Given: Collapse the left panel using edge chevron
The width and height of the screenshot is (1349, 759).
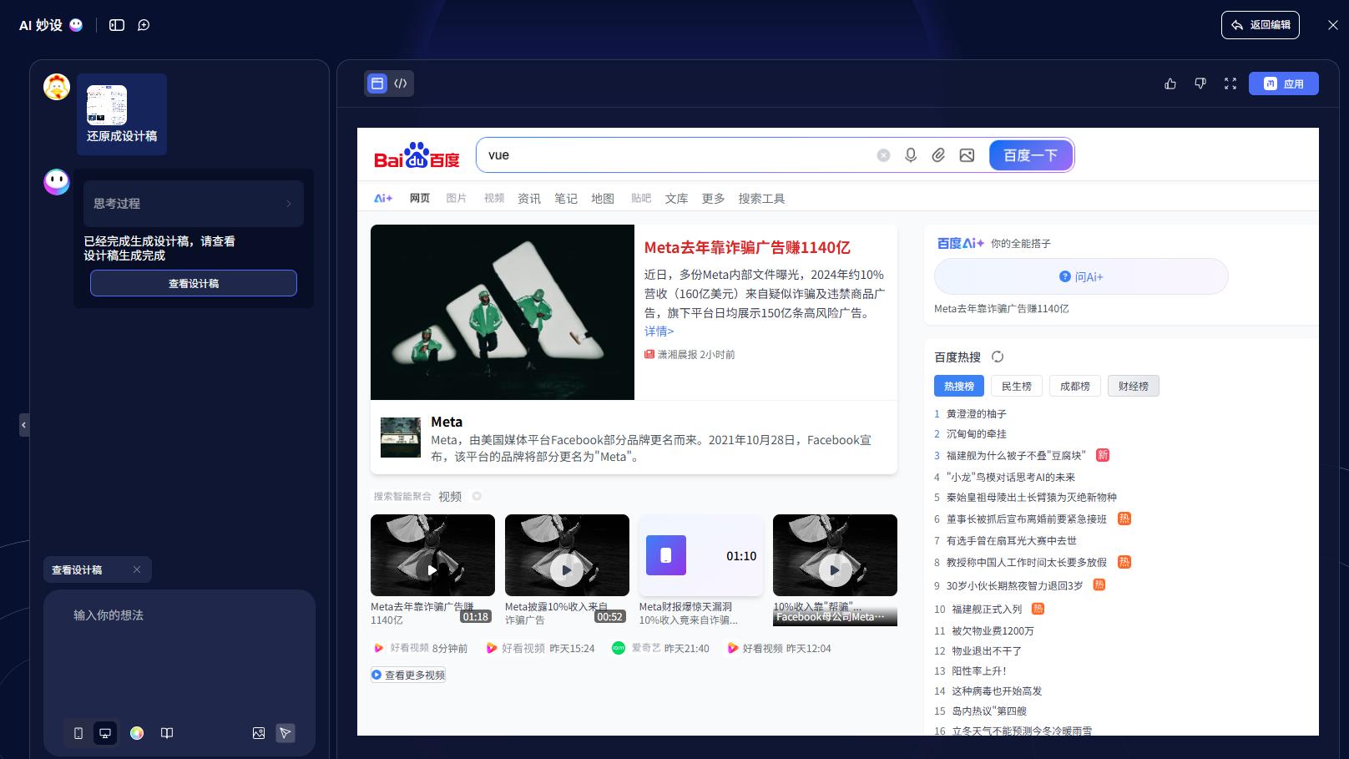Looking at the screenshot, I should point(24,426).
